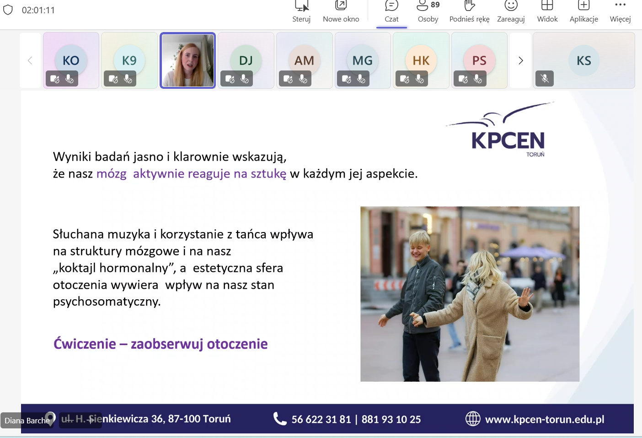Image resolution: width=642 pixels, height=438 pixels.
Task: Select participant tile DJ
Action: point(246,60)
